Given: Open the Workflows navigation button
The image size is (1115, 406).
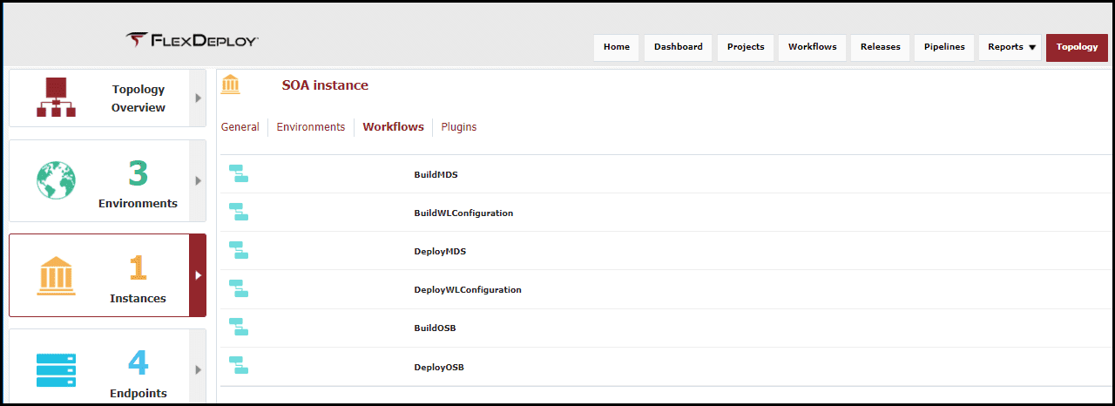Looking at the screenshot, I should coord(812,47).
